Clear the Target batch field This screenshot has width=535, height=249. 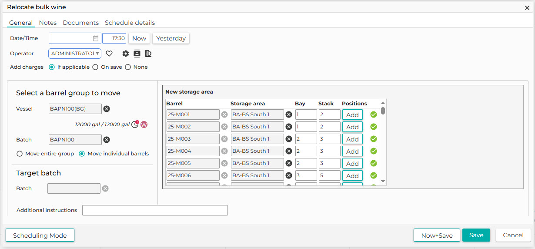[x=105, y=188]
